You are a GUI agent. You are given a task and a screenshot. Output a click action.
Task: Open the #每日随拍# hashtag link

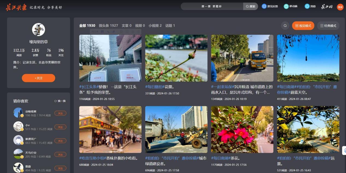tap(155, 87)
